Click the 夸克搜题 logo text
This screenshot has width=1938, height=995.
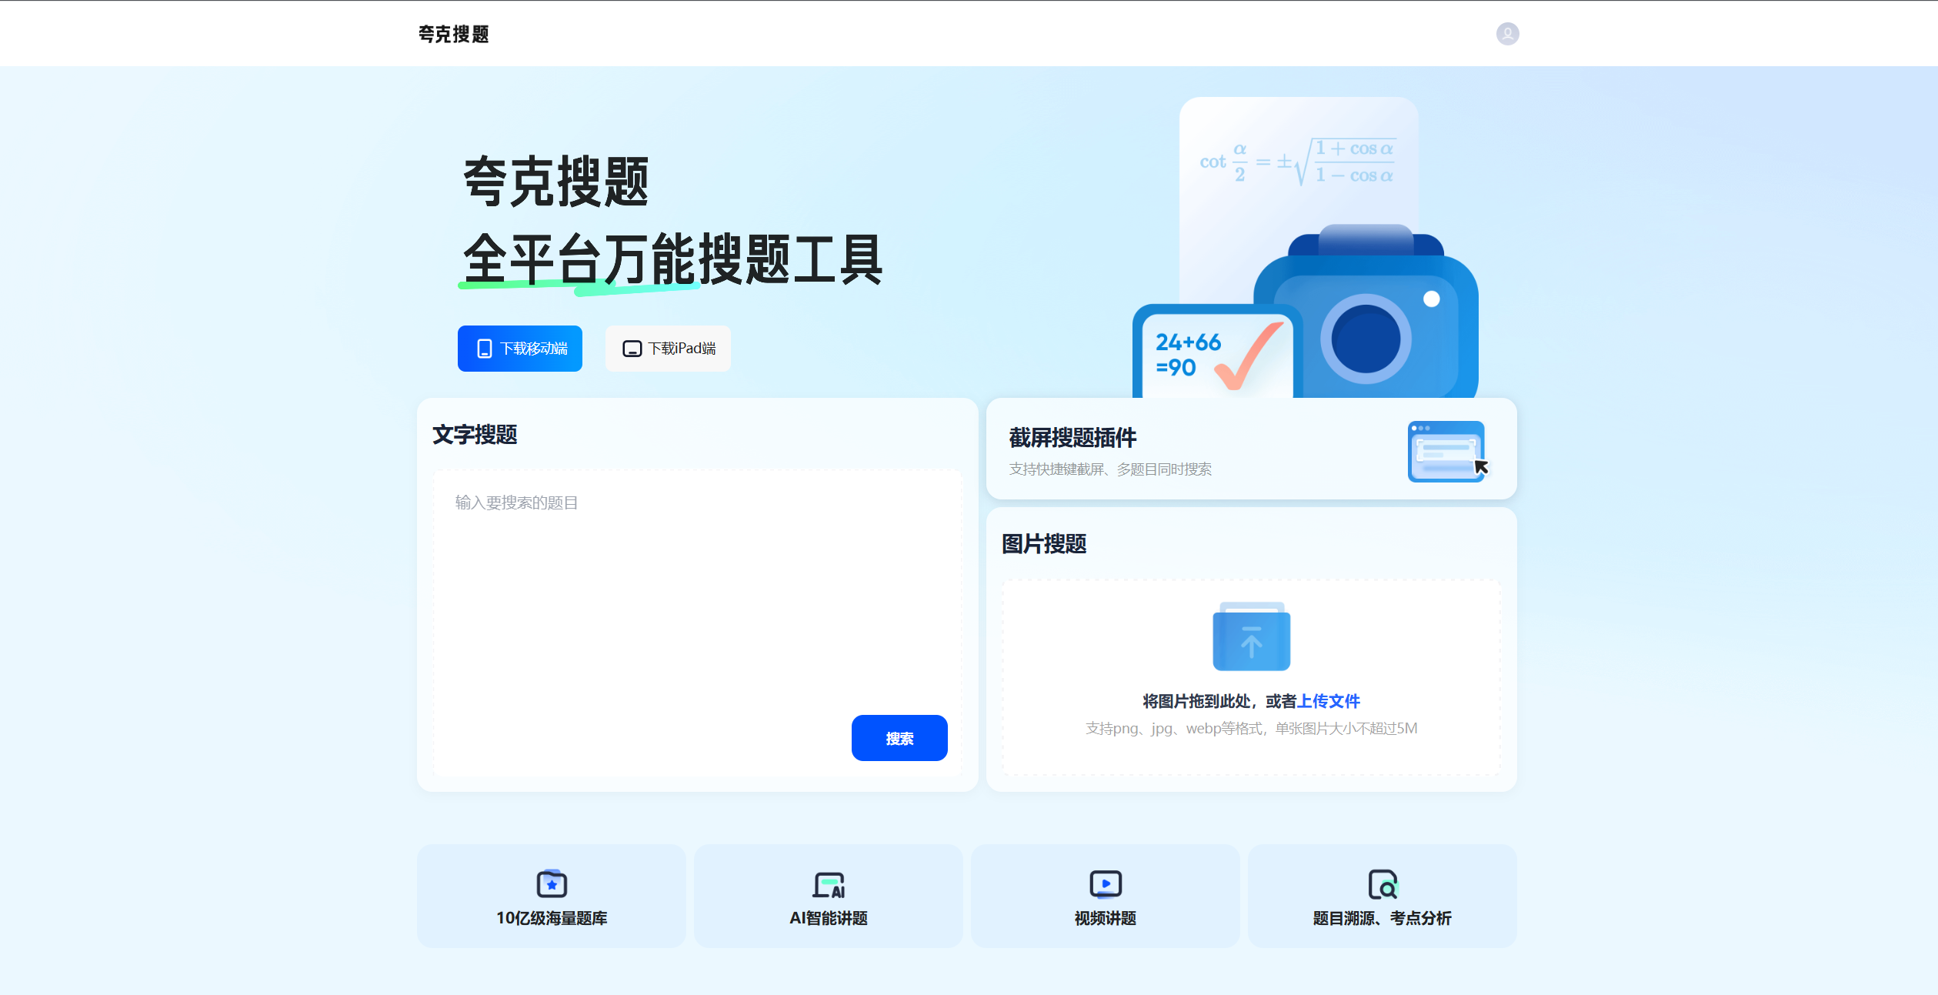pyautogui.click(x=452, y=33)
